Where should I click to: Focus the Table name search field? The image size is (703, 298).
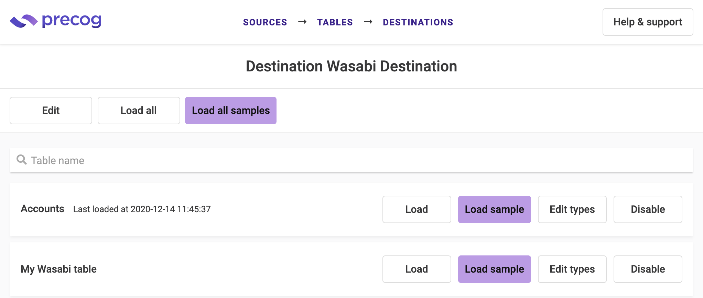pos(351,160)
